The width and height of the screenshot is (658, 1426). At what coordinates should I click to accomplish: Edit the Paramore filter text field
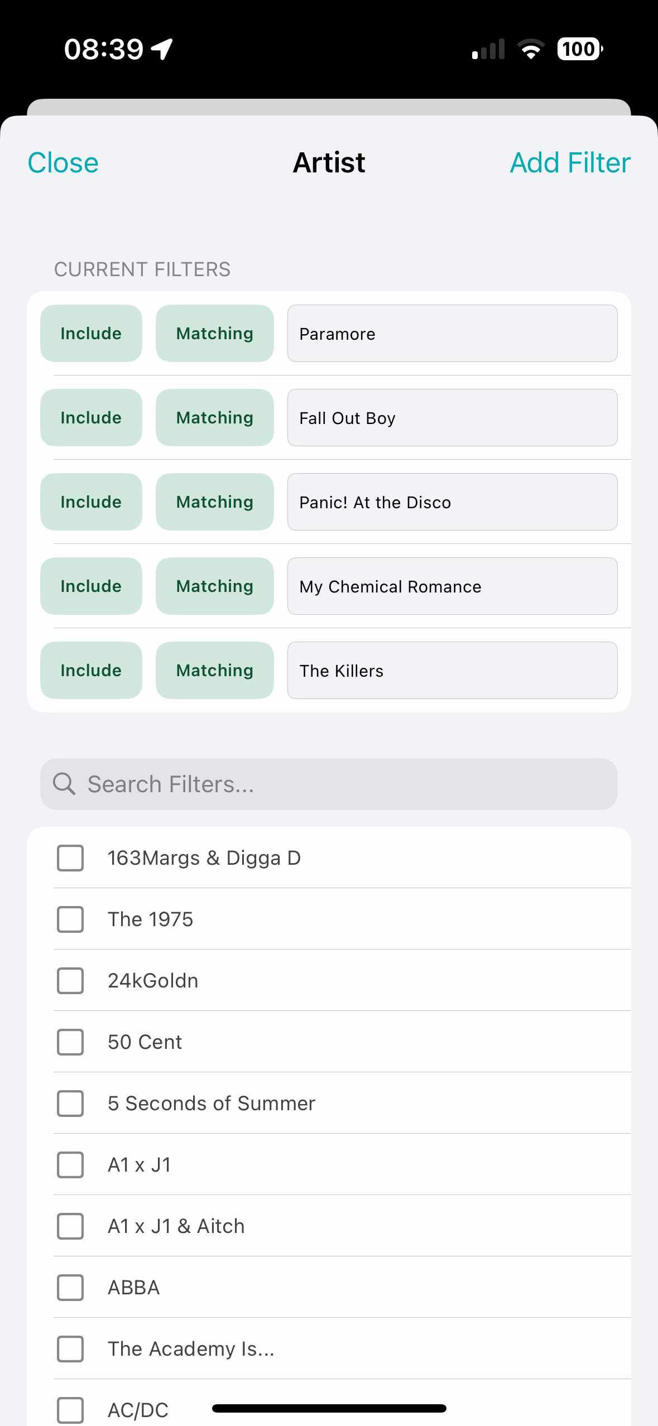coord(453,334)
